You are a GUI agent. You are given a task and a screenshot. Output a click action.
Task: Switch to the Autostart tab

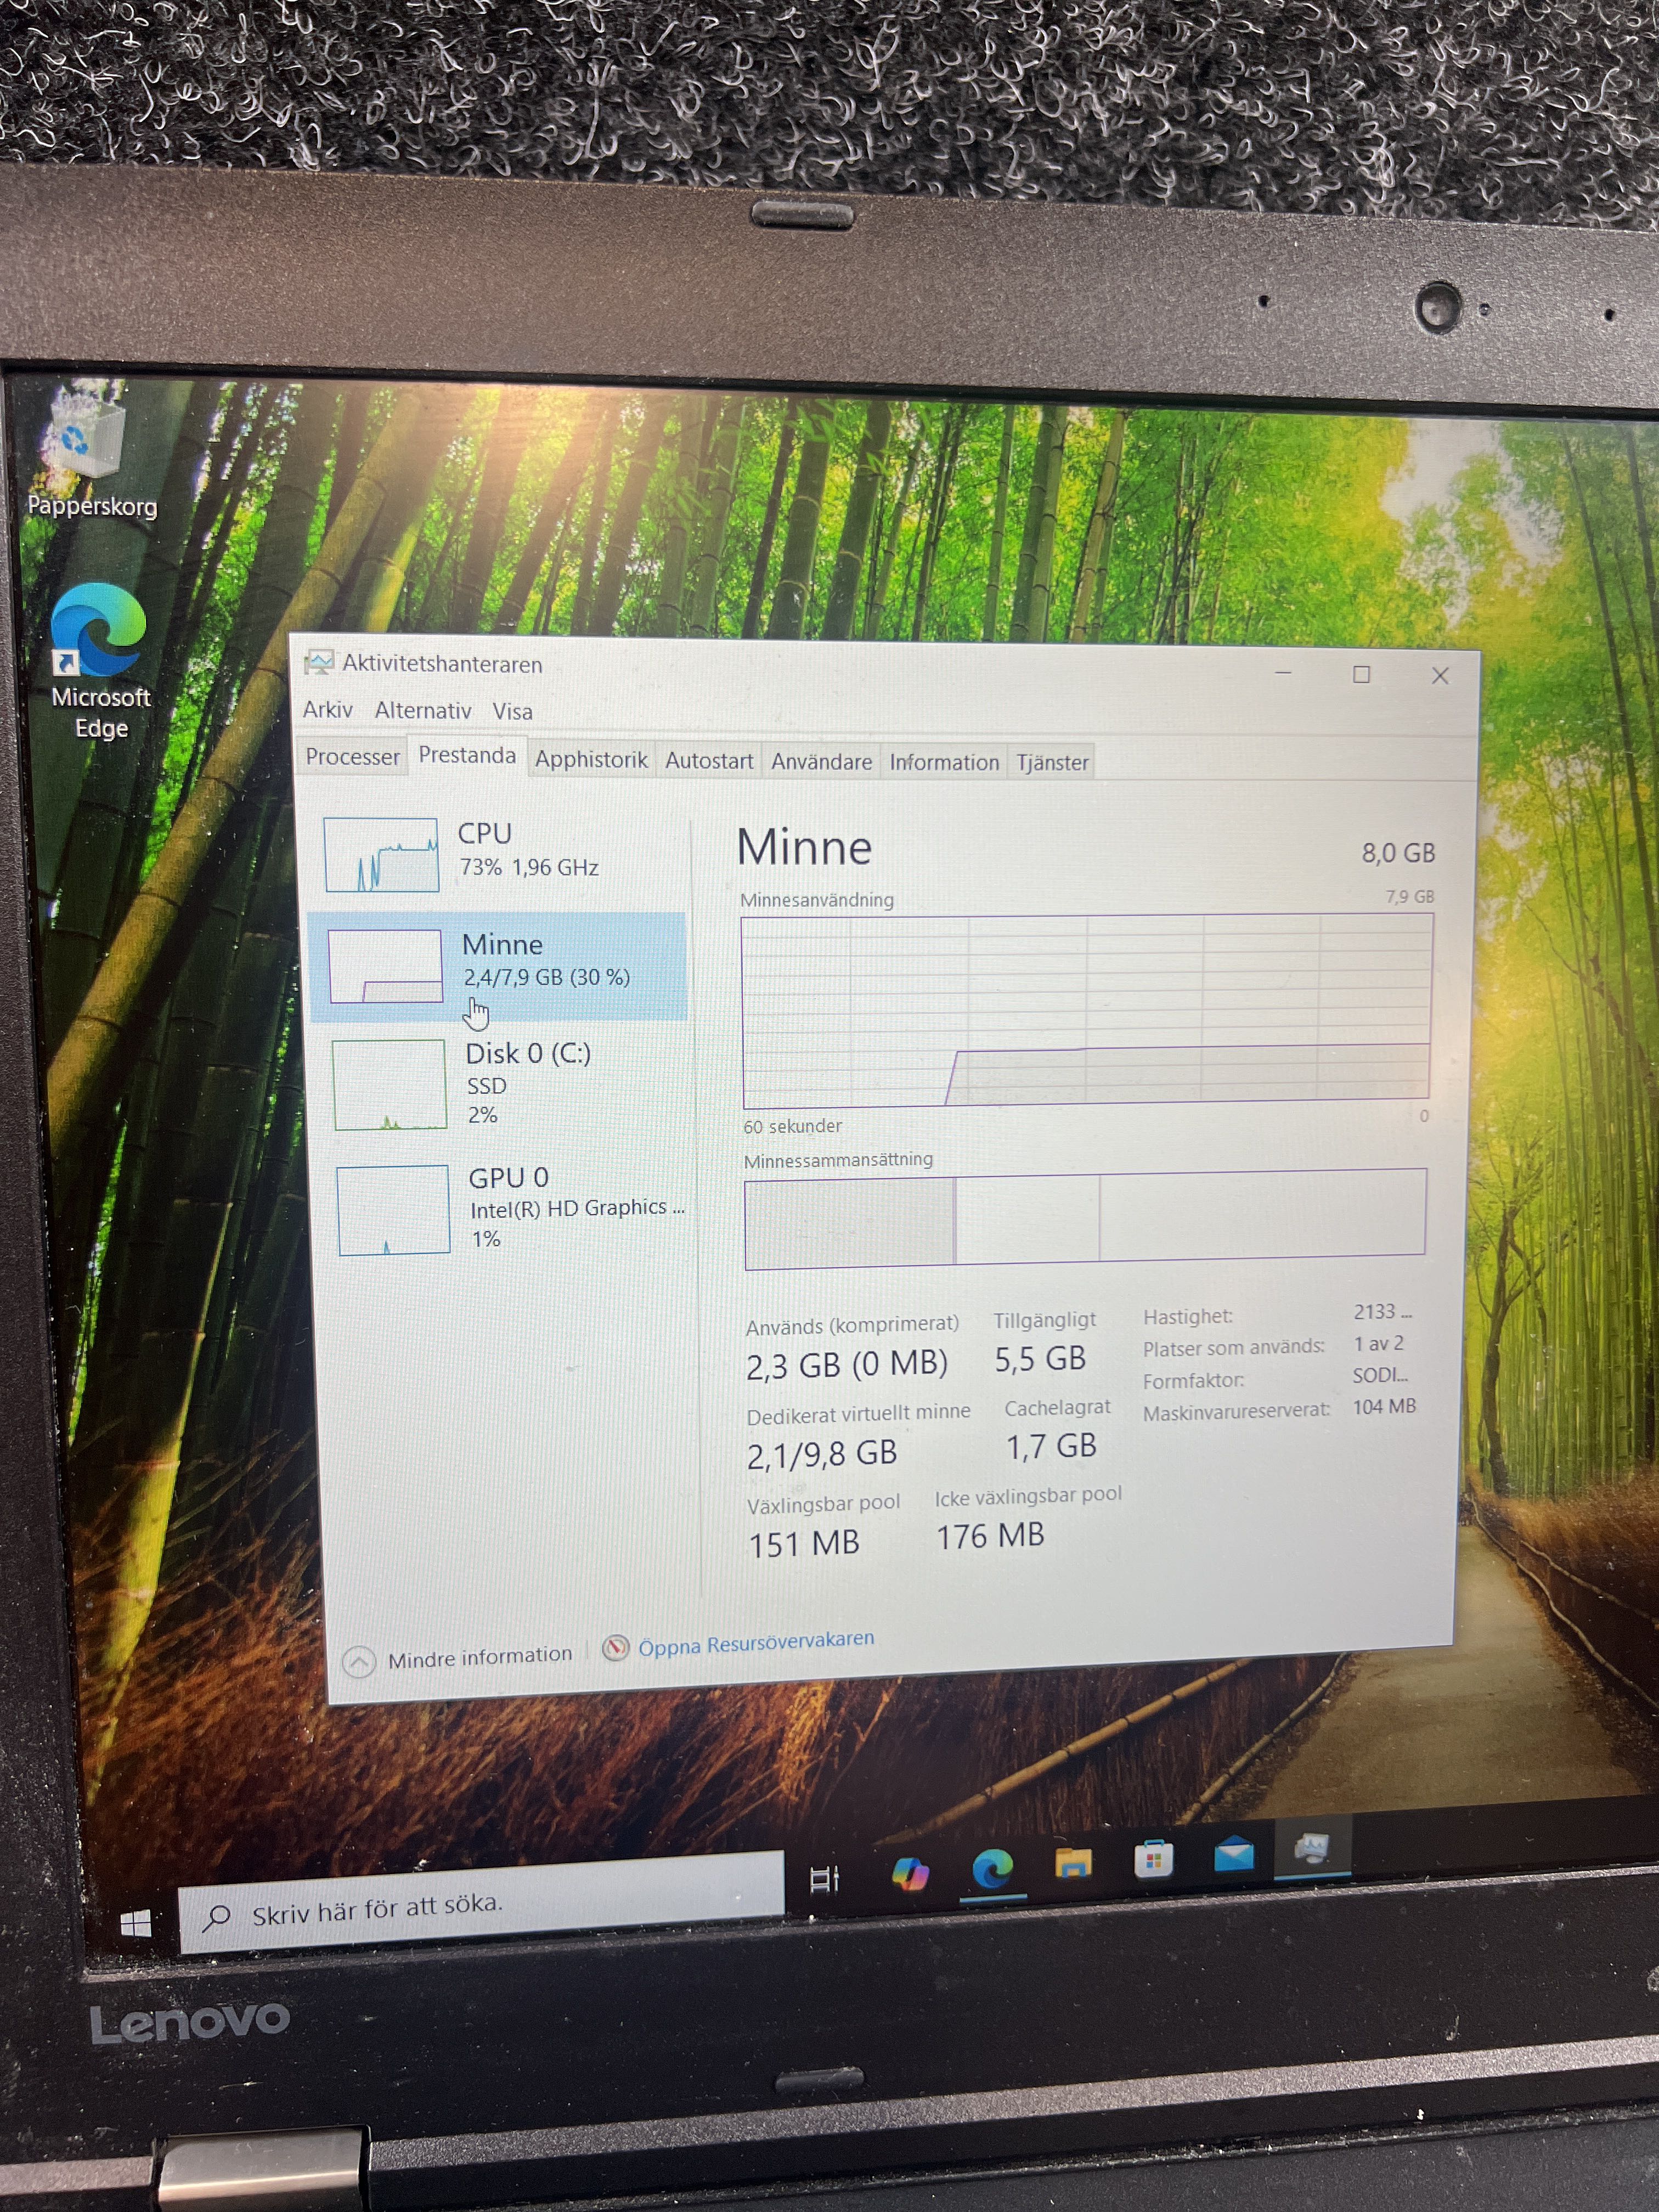(709, 761)
